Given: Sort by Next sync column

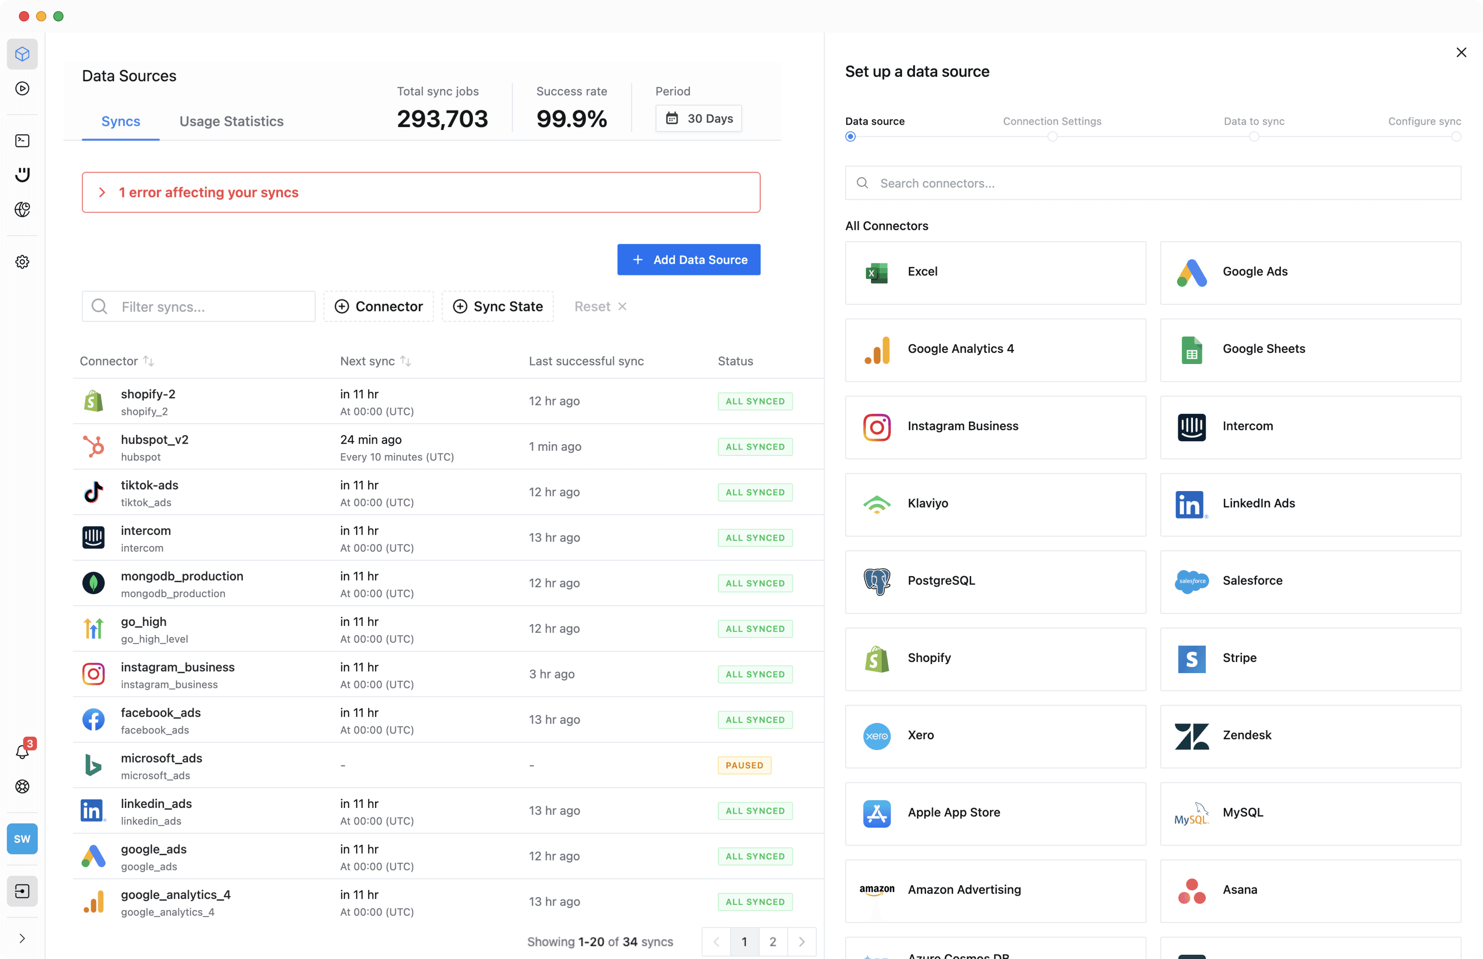Looking at the screenshot, I should pos(375,361).
